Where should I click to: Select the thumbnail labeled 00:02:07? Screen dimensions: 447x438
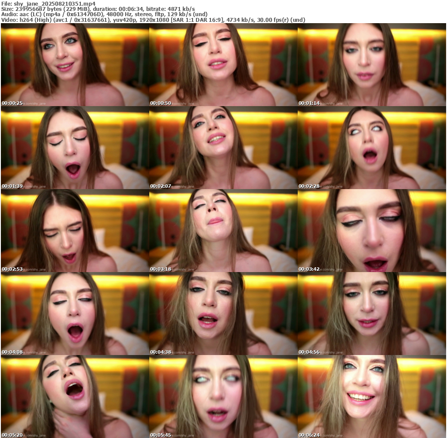tap(223, 148)
